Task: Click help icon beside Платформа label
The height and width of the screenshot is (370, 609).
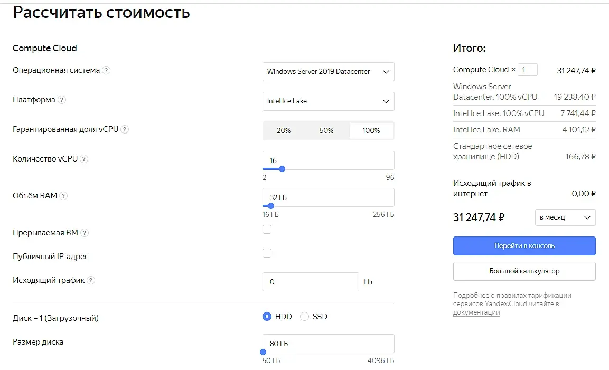Action: [61, 100]
